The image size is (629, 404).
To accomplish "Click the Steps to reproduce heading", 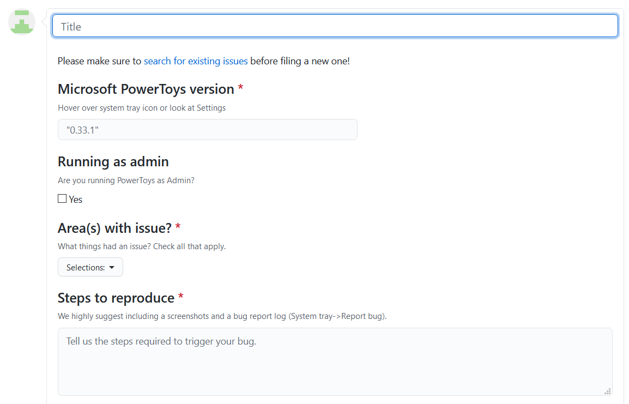I will 116,298.
